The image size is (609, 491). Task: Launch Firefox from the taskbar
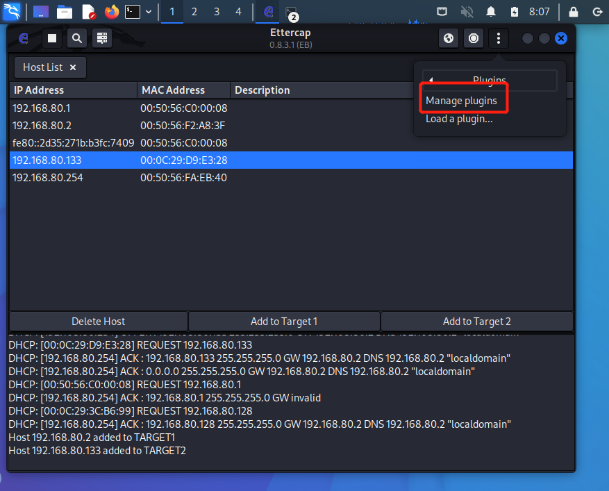pos(112,12)
